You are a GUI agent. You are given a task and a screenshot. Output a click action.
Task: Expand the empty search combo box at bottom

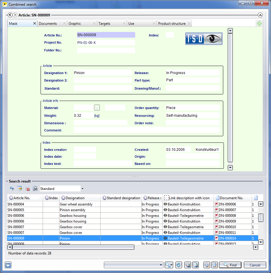(x=161, y=265)
